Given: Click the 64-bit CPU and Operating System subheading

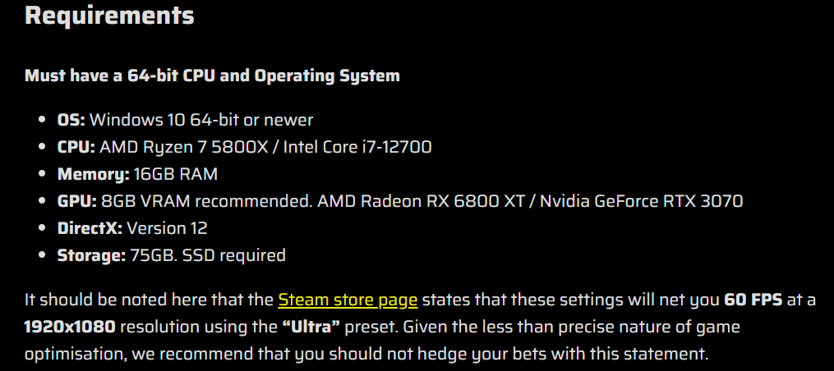Looking at the screenshot, I should click(x=212, y=76).
